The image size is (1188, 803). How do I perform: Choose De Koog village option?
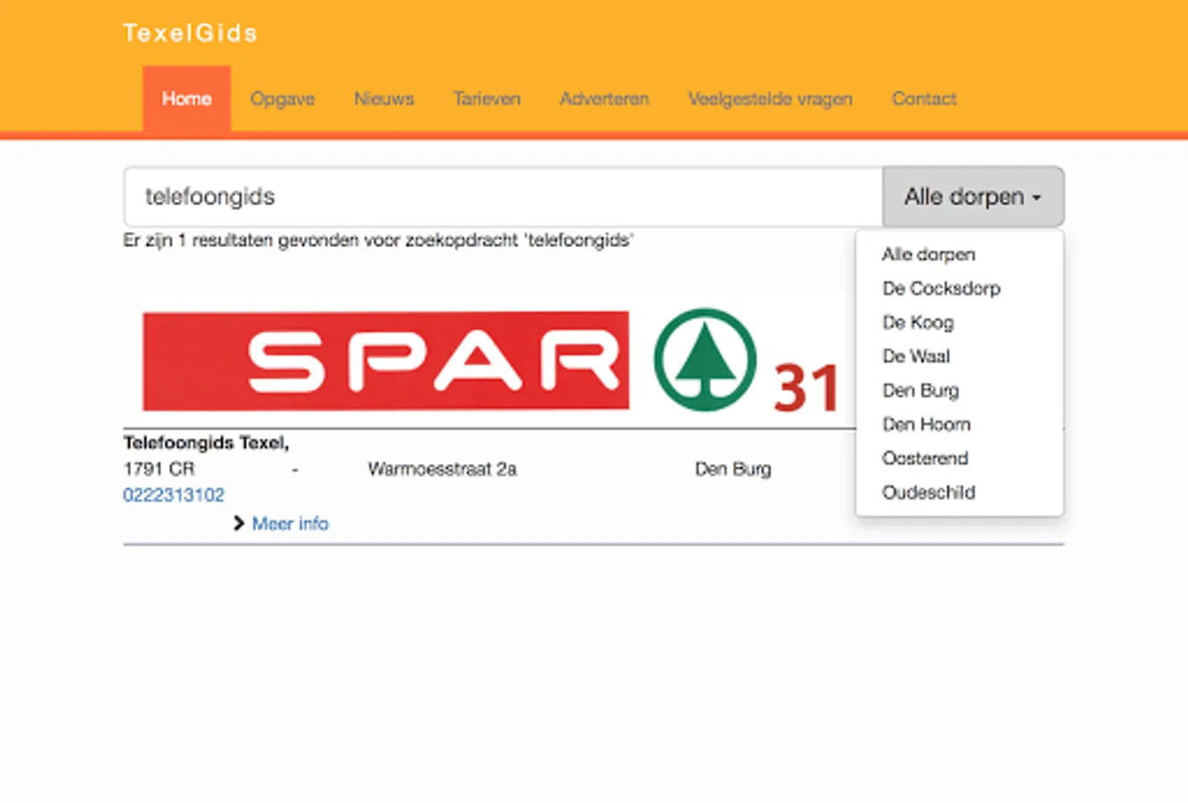(x=918, y=322)
